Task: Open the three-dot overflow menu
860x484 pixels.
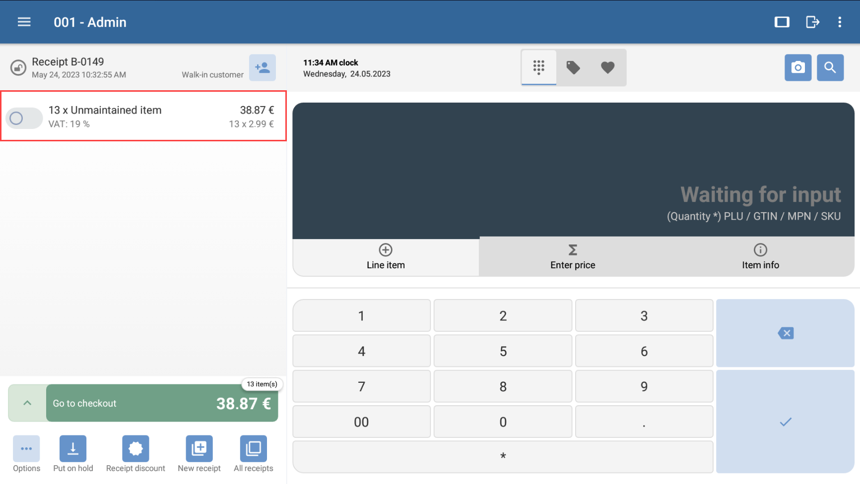Action: (x=840, y=22)
